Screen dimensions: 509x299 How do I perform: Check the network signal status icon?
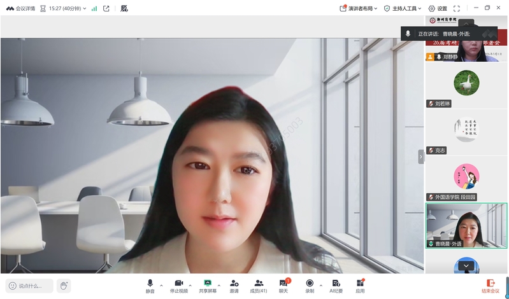point(94,8)
